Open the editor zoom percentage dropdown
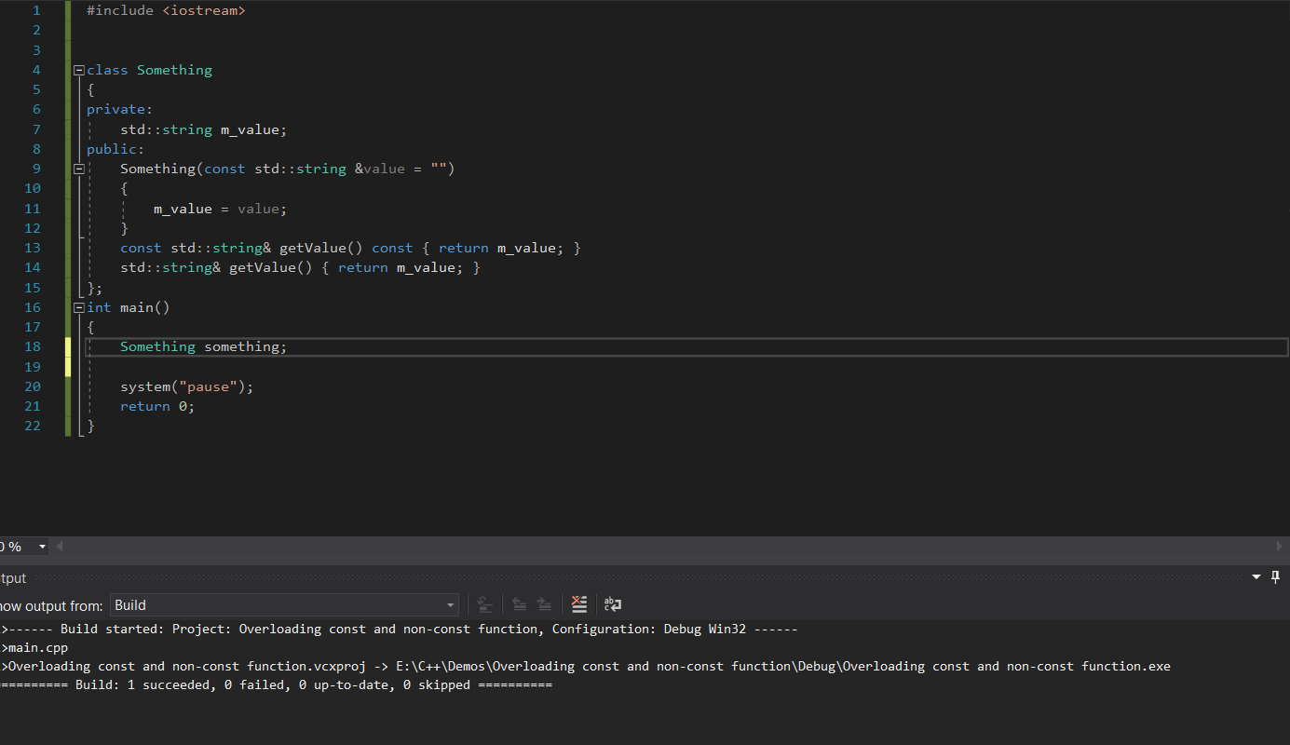Image resolution: width=1290 pixels, height=745 pixels. click(42, 547)
